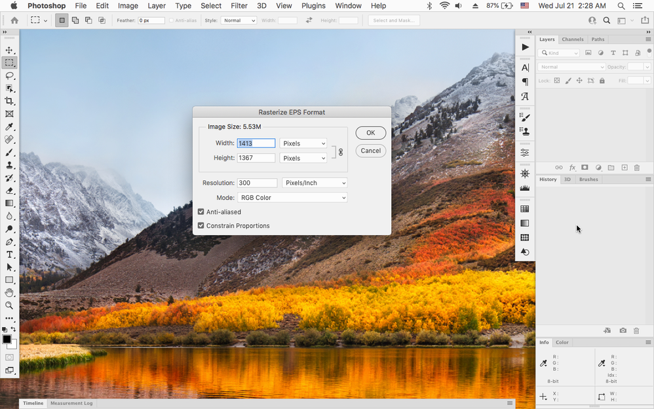This screenshot has height=409, width=654.
Task: Uncheck Constrain Proportions checkbox
Action: 201,225
